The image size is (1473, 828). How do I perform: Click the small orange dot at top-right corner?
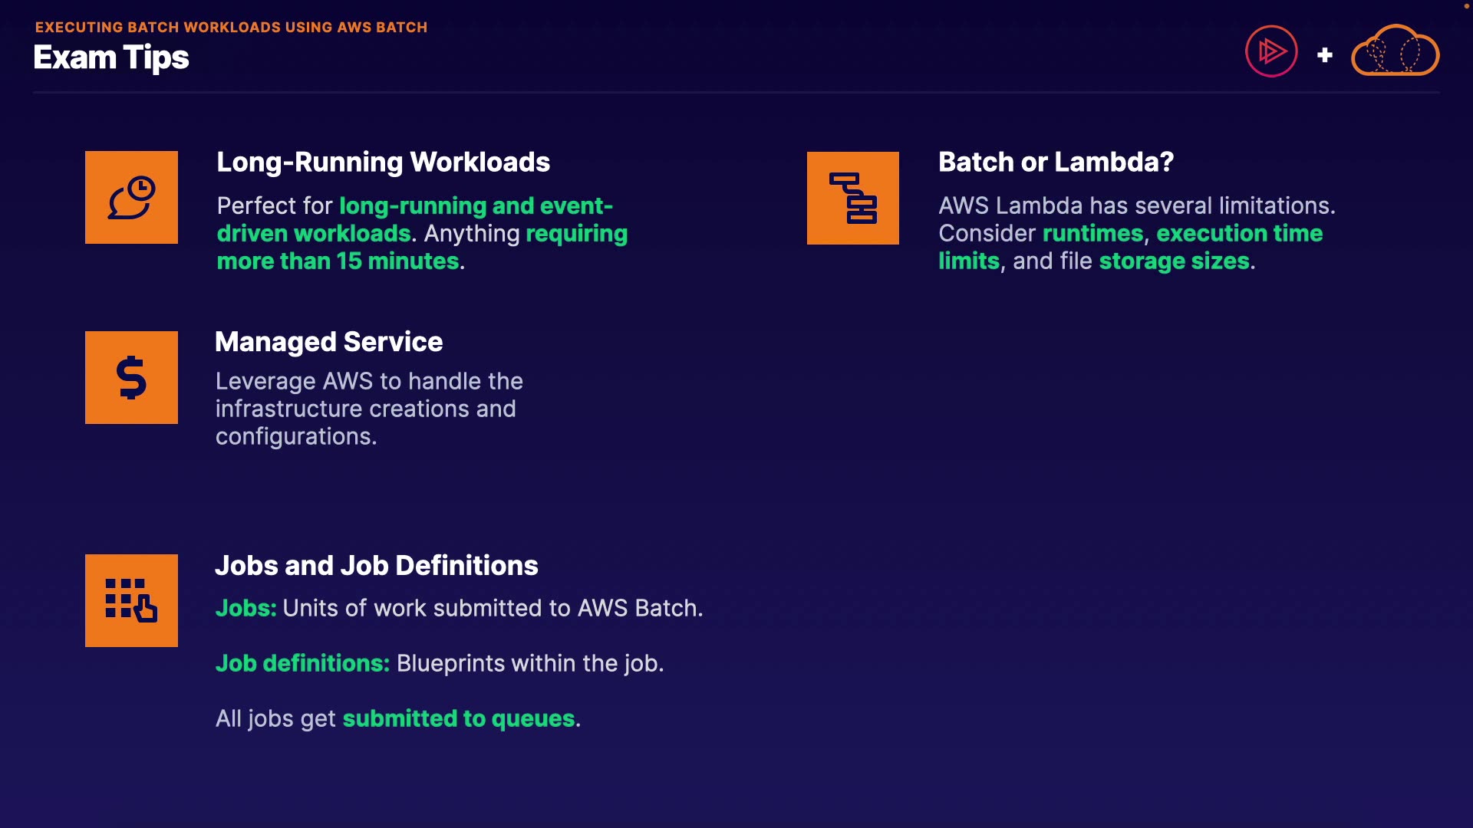[x=1466, y=6]
